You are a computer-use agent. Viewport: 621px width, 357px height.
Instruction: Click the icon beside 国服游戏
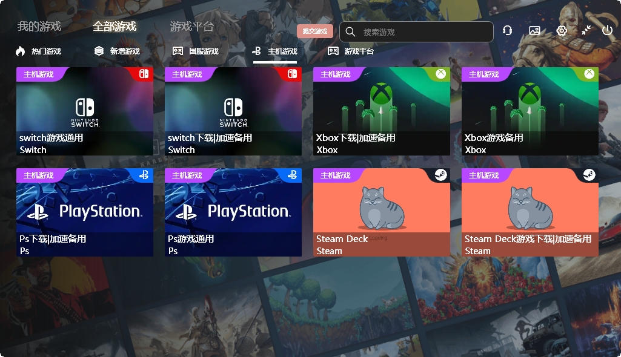point(178,51)
